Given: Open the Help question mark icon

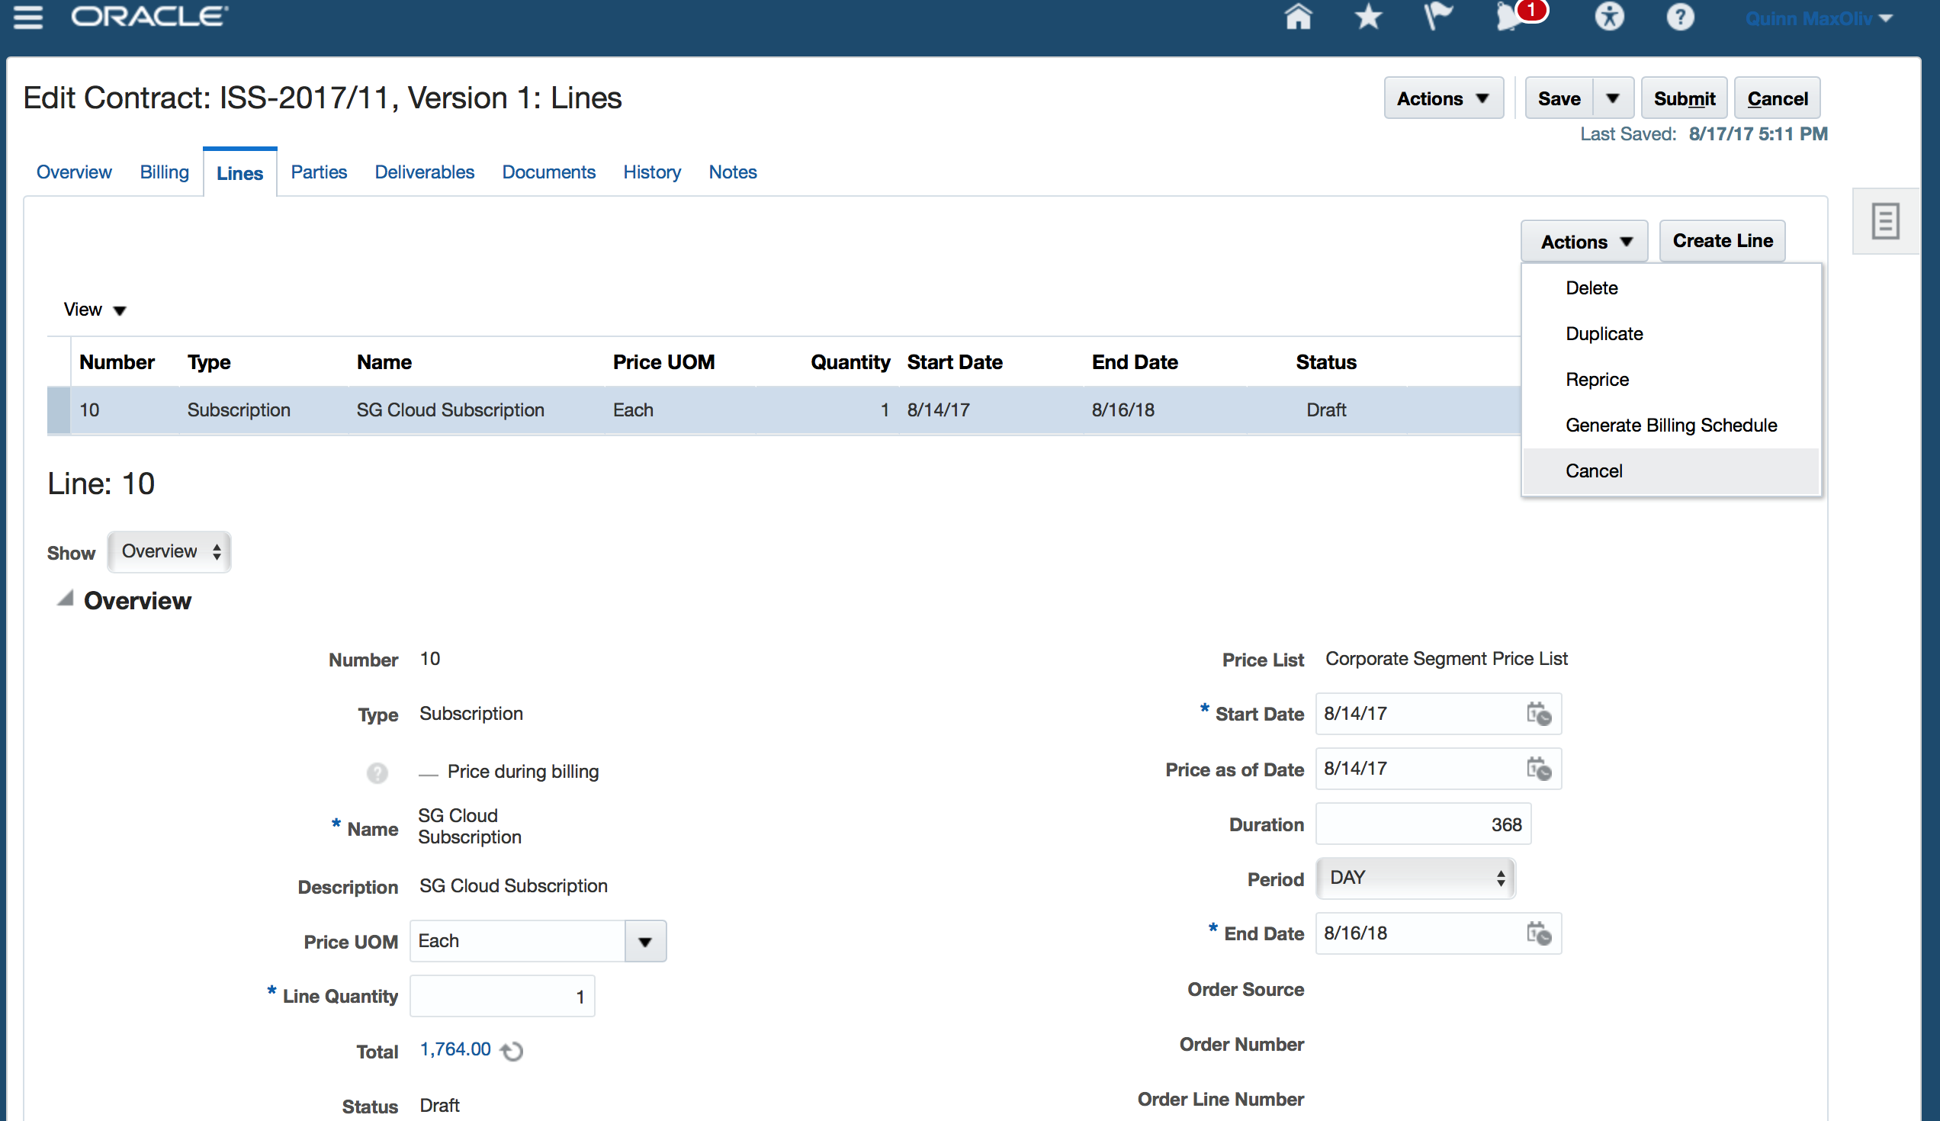Looking at the screenshot, I should [x=1680, y=17].
